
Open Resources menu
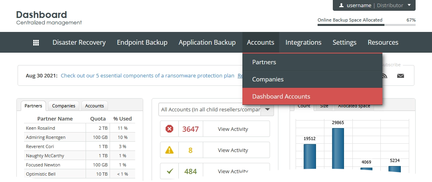383,42
